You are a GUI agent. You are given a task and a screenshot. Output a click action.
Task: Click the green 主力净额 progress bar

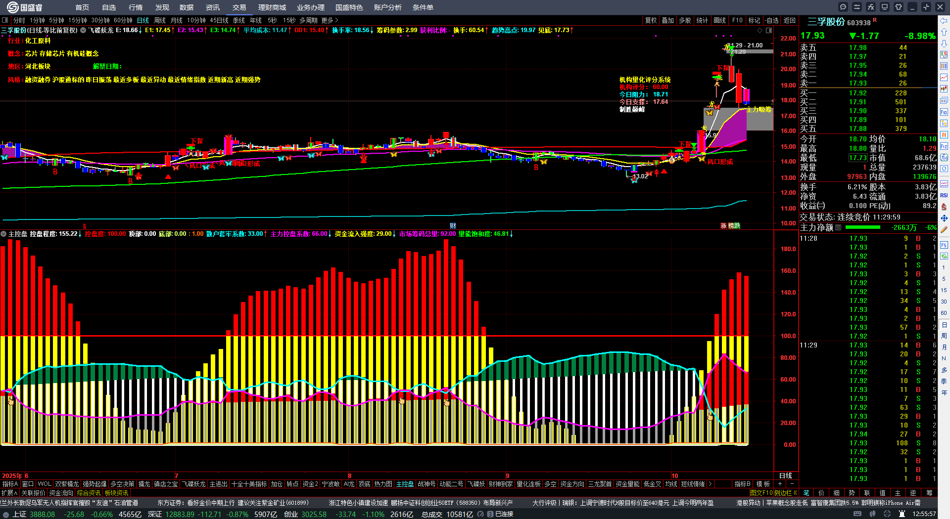point(863,227)
